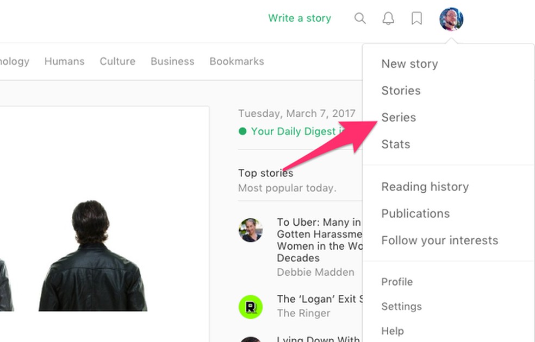
Task: Click the profile avatar in the top bar
Action: [451, 18]
